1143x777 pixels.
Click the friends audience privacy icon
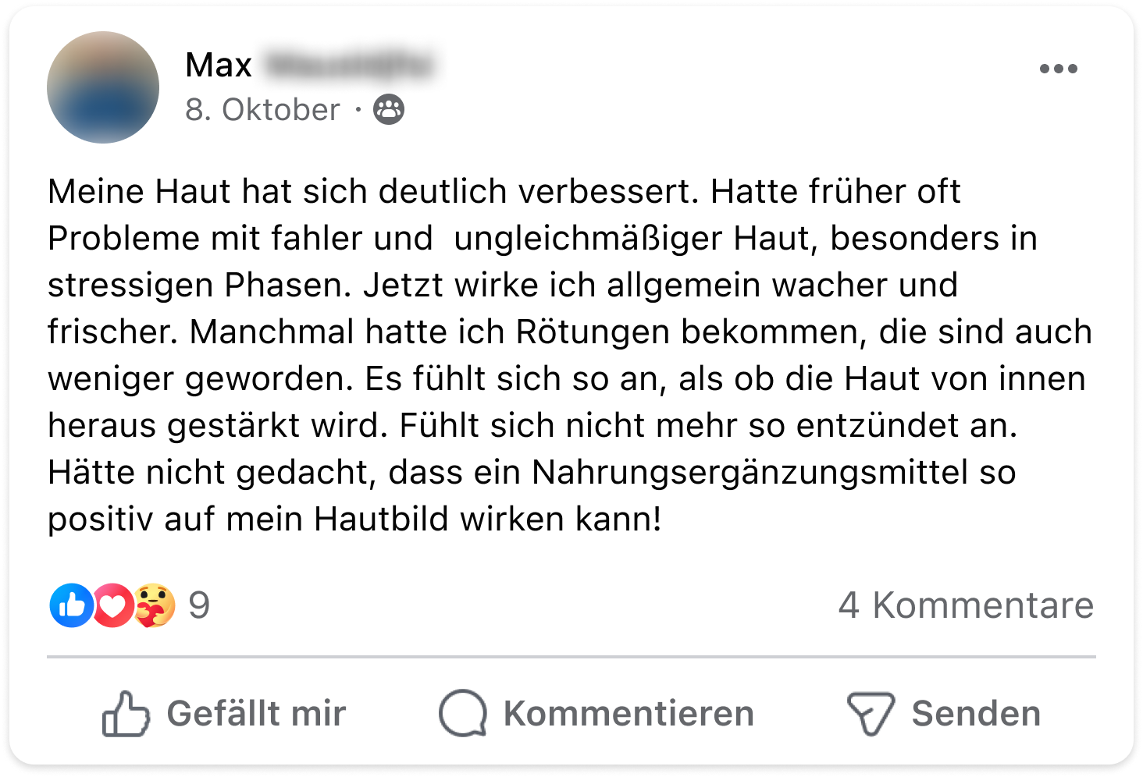click(389, 110)
